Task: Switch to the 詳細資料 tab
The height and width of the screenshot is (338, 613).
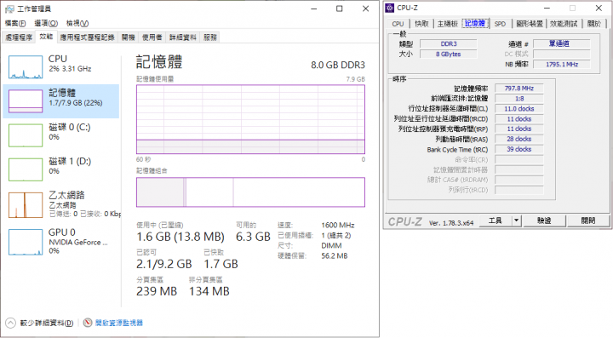Action: tap(182, 37)
